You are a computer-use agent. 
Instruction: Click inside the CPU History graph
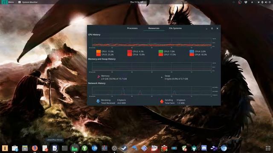pyautogui.click(x=152, y=42)
